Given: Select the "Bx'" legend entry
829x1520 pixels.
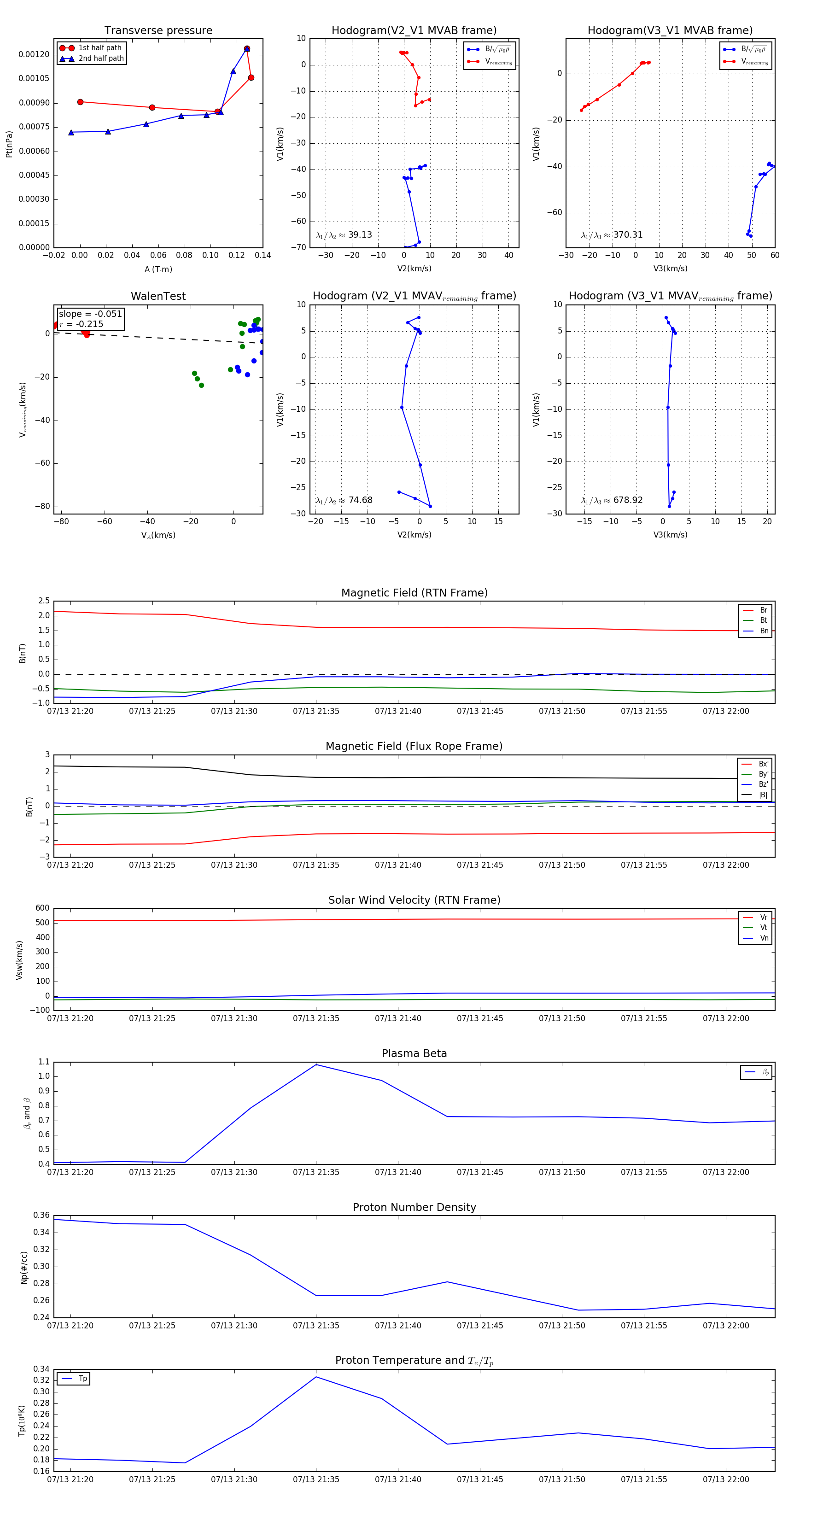Looking at the screenshot, I should (755, 764).
